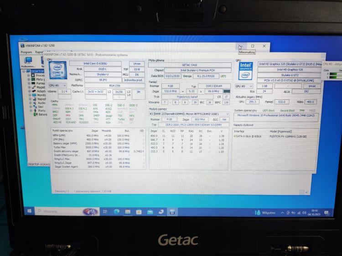Image resolution: width=342 pixels, height=256 pixels.
Task: Minimize the HWiNFO64 main window
Action: 241,46
